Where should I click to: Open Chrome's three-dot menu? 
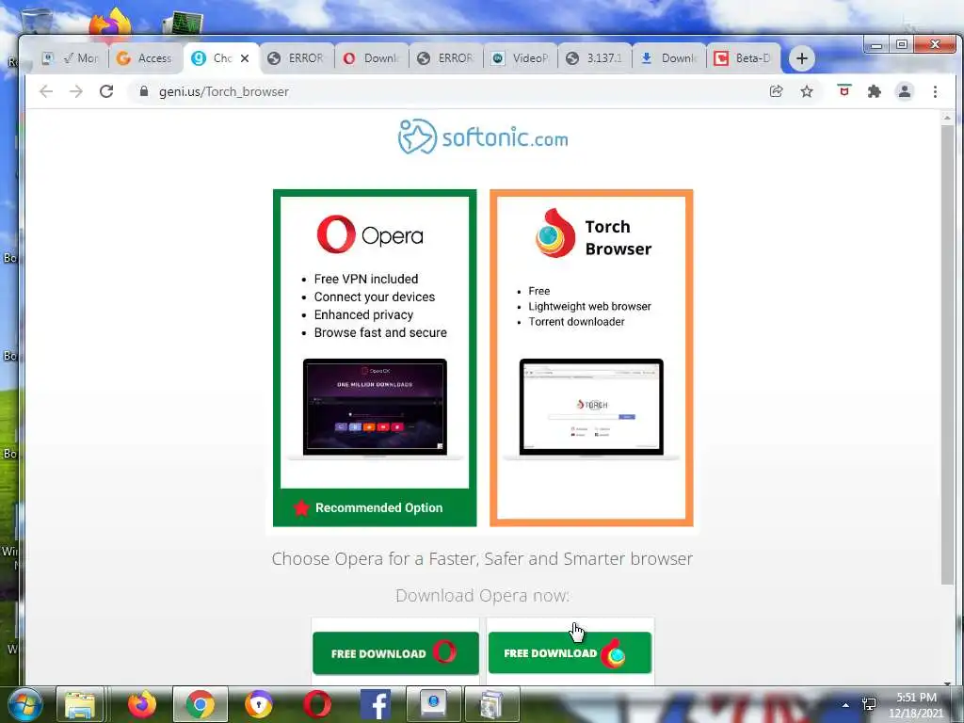(x=935, y=91)
